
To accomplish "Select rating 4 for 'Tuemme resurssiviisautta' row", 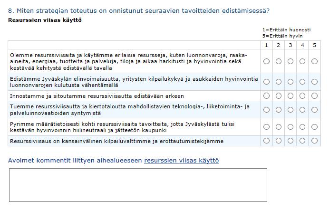I will click(x=302, y=110).
